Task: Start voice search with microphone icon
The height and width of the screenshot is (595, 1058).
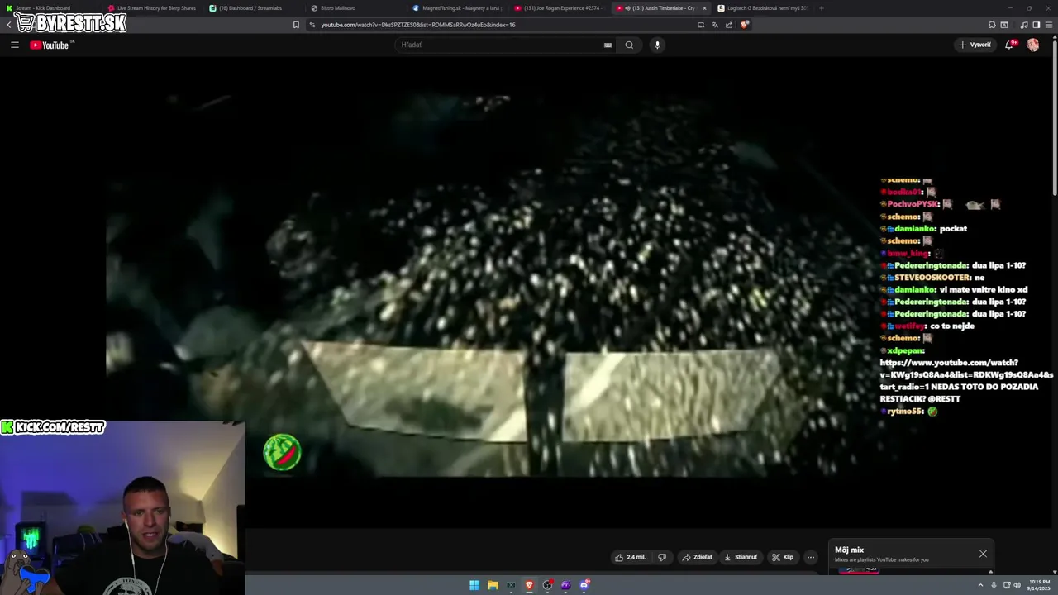Action: (x=657, y=45)
